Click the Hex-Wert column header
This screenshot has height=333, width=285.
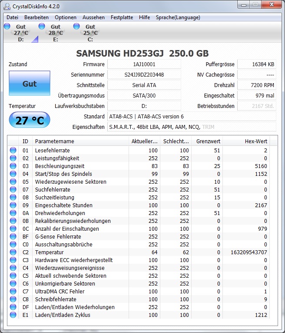246,141
